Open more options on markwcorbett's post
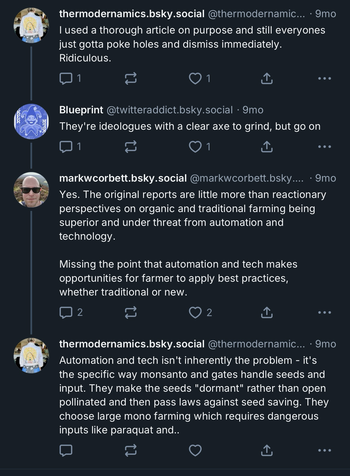 [x=324, y=312]
